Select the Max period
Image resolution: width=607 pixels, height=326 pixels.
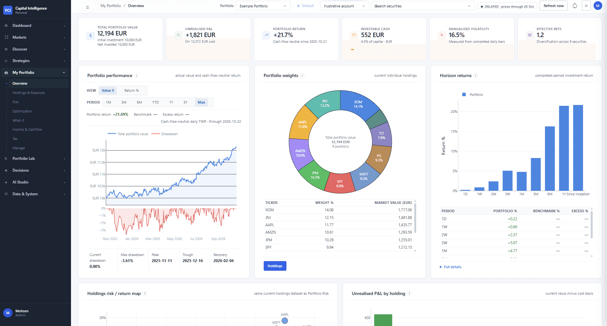(201, 102)
